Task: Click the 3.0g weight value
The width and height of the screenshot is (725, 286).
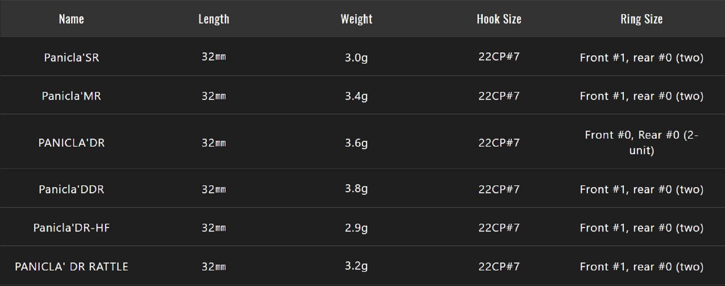Action: pyautogui.click(x=356, y=58)
